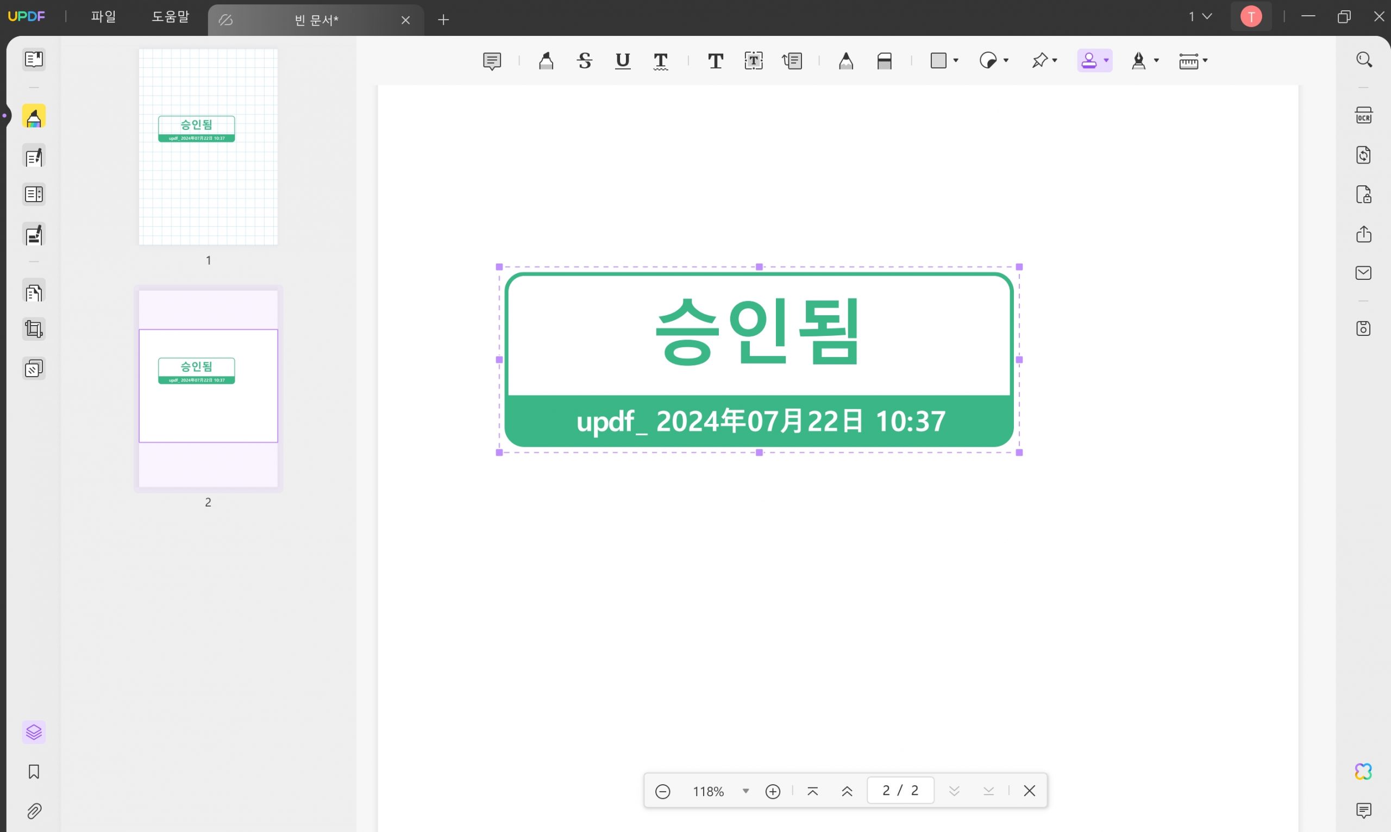Switch to the 빈 문서* tab
The width and height of the screenshot is (1391, 832).
(316, 20)
